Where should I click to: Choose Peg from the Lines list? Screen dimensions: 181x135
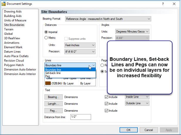[x=48, y=76]
